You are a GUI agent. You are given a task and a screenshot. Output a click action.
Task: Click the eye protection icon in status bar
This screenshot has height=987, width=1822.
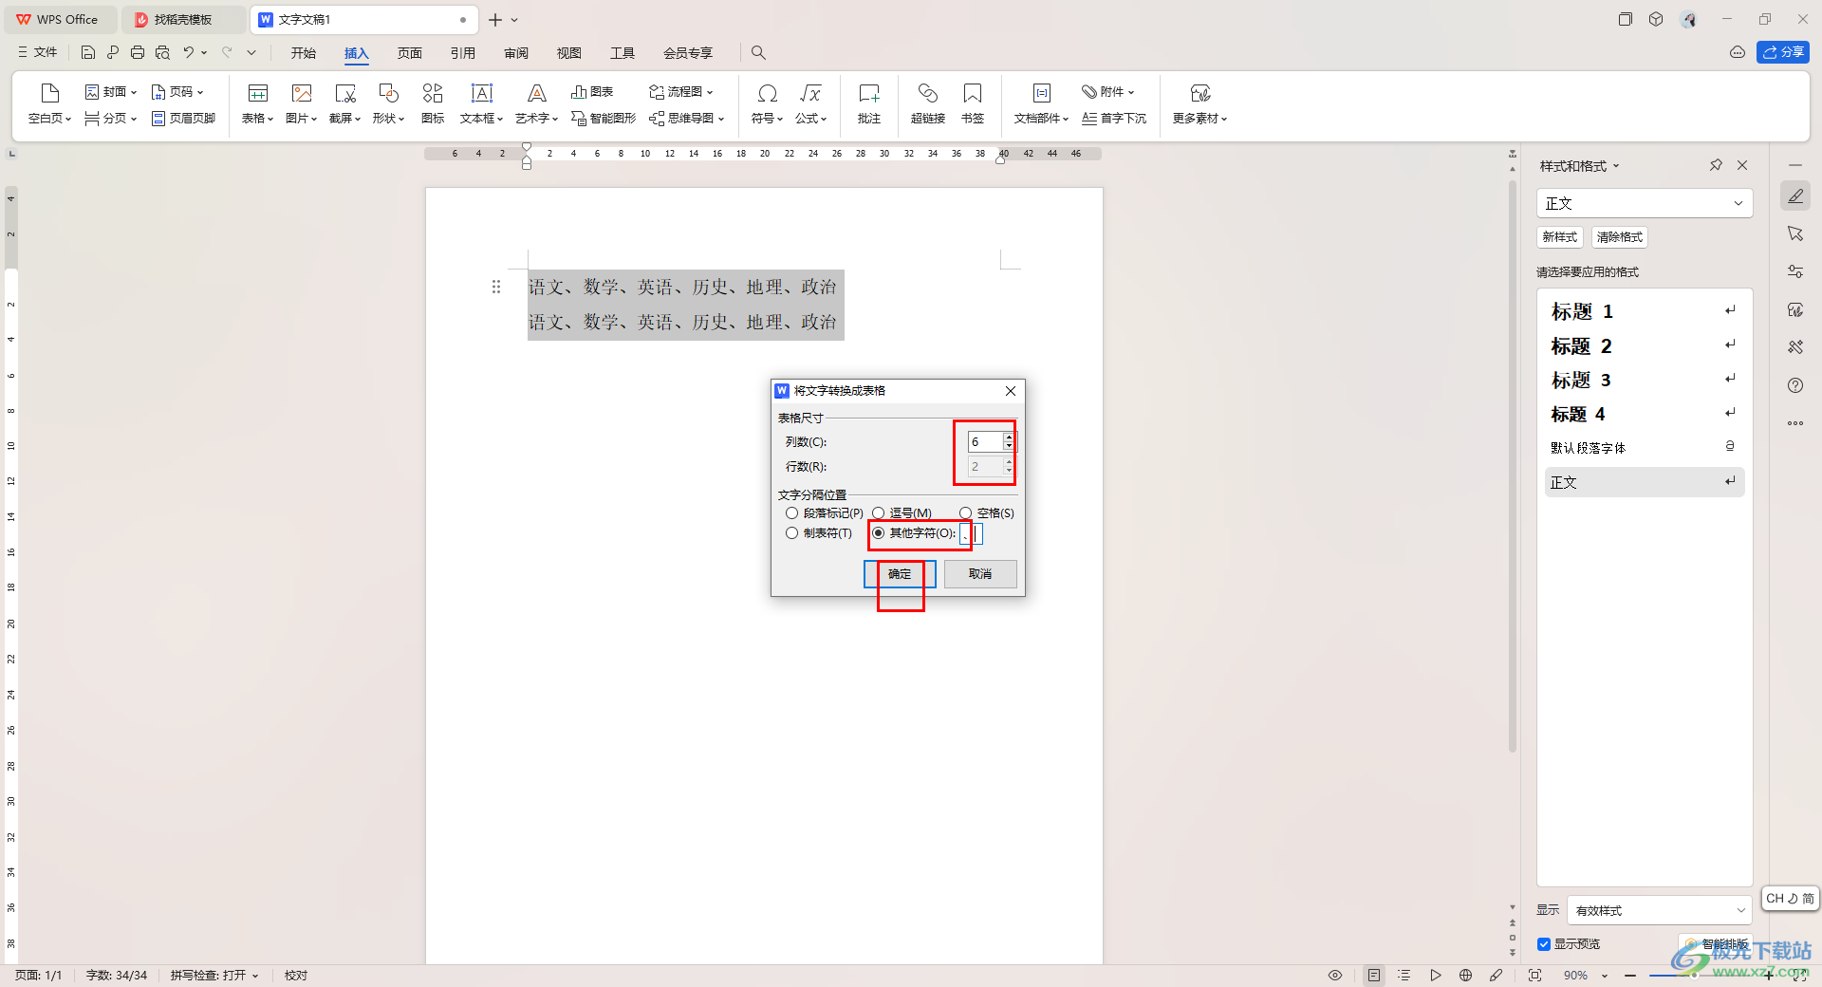click(x=1335, y=975)
